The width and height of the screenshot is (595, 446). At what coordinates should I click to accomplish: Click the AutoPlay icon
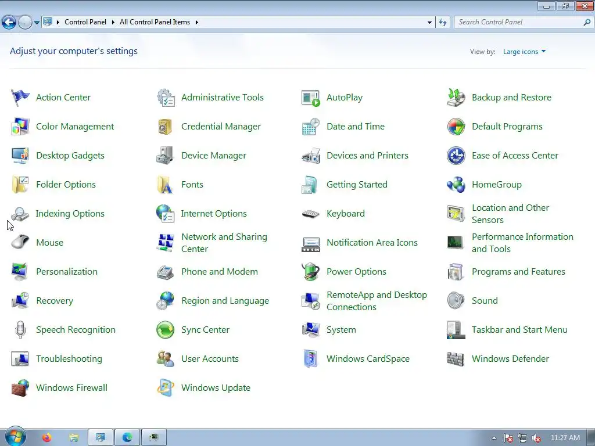click(x=311, y=98)
